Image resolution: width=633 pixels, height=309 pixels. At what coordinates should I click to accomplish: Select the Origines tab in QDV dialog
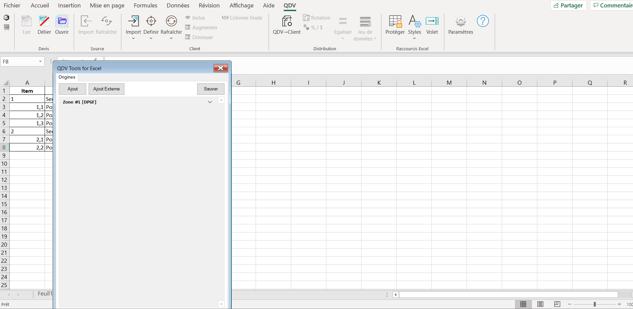[67, 77]
